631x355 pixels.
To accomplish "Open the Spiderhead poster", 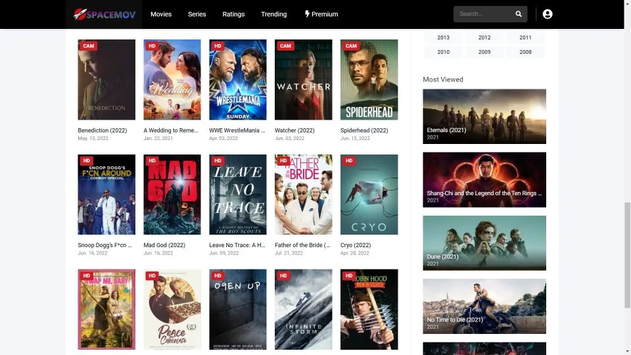I will coord(369,80).
